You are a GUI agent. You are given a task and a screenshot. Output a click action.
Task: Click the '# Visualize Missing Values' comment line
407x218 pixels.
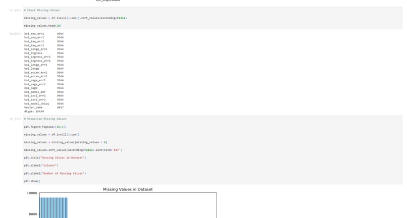click(x=45, y=119)
